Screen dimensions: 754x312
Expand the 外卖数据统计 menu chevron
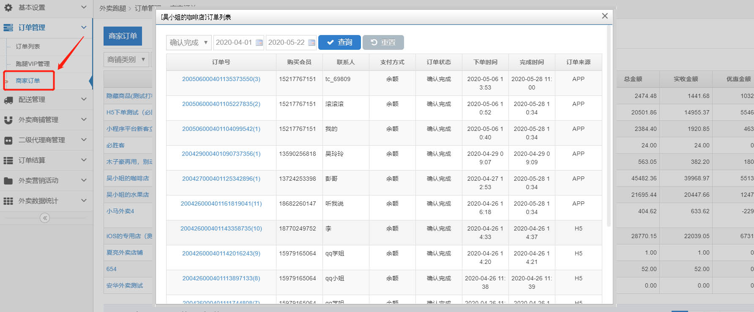(84, 201)
